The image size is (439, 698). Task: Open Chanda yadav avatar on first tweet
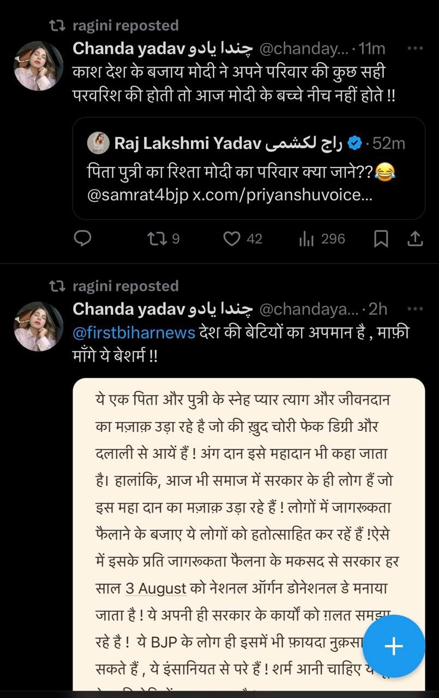pyautogui.click(x=38, y=65)
